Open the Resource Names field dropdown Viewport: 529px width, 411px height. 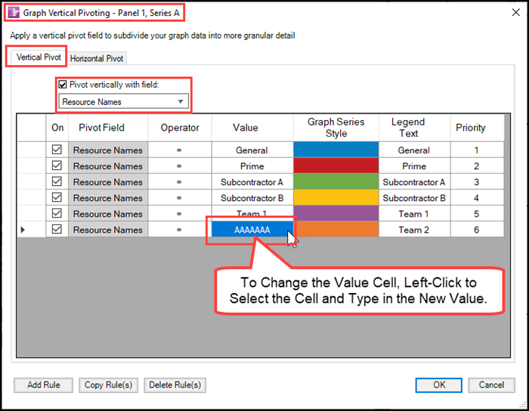pos(123,101)
